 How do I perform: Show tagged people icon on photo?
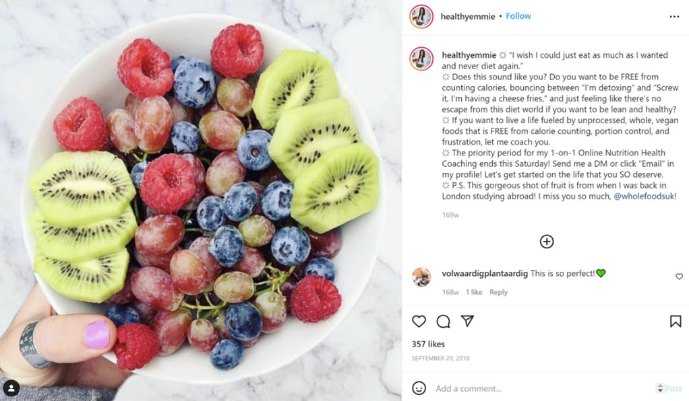coord(11,388)
